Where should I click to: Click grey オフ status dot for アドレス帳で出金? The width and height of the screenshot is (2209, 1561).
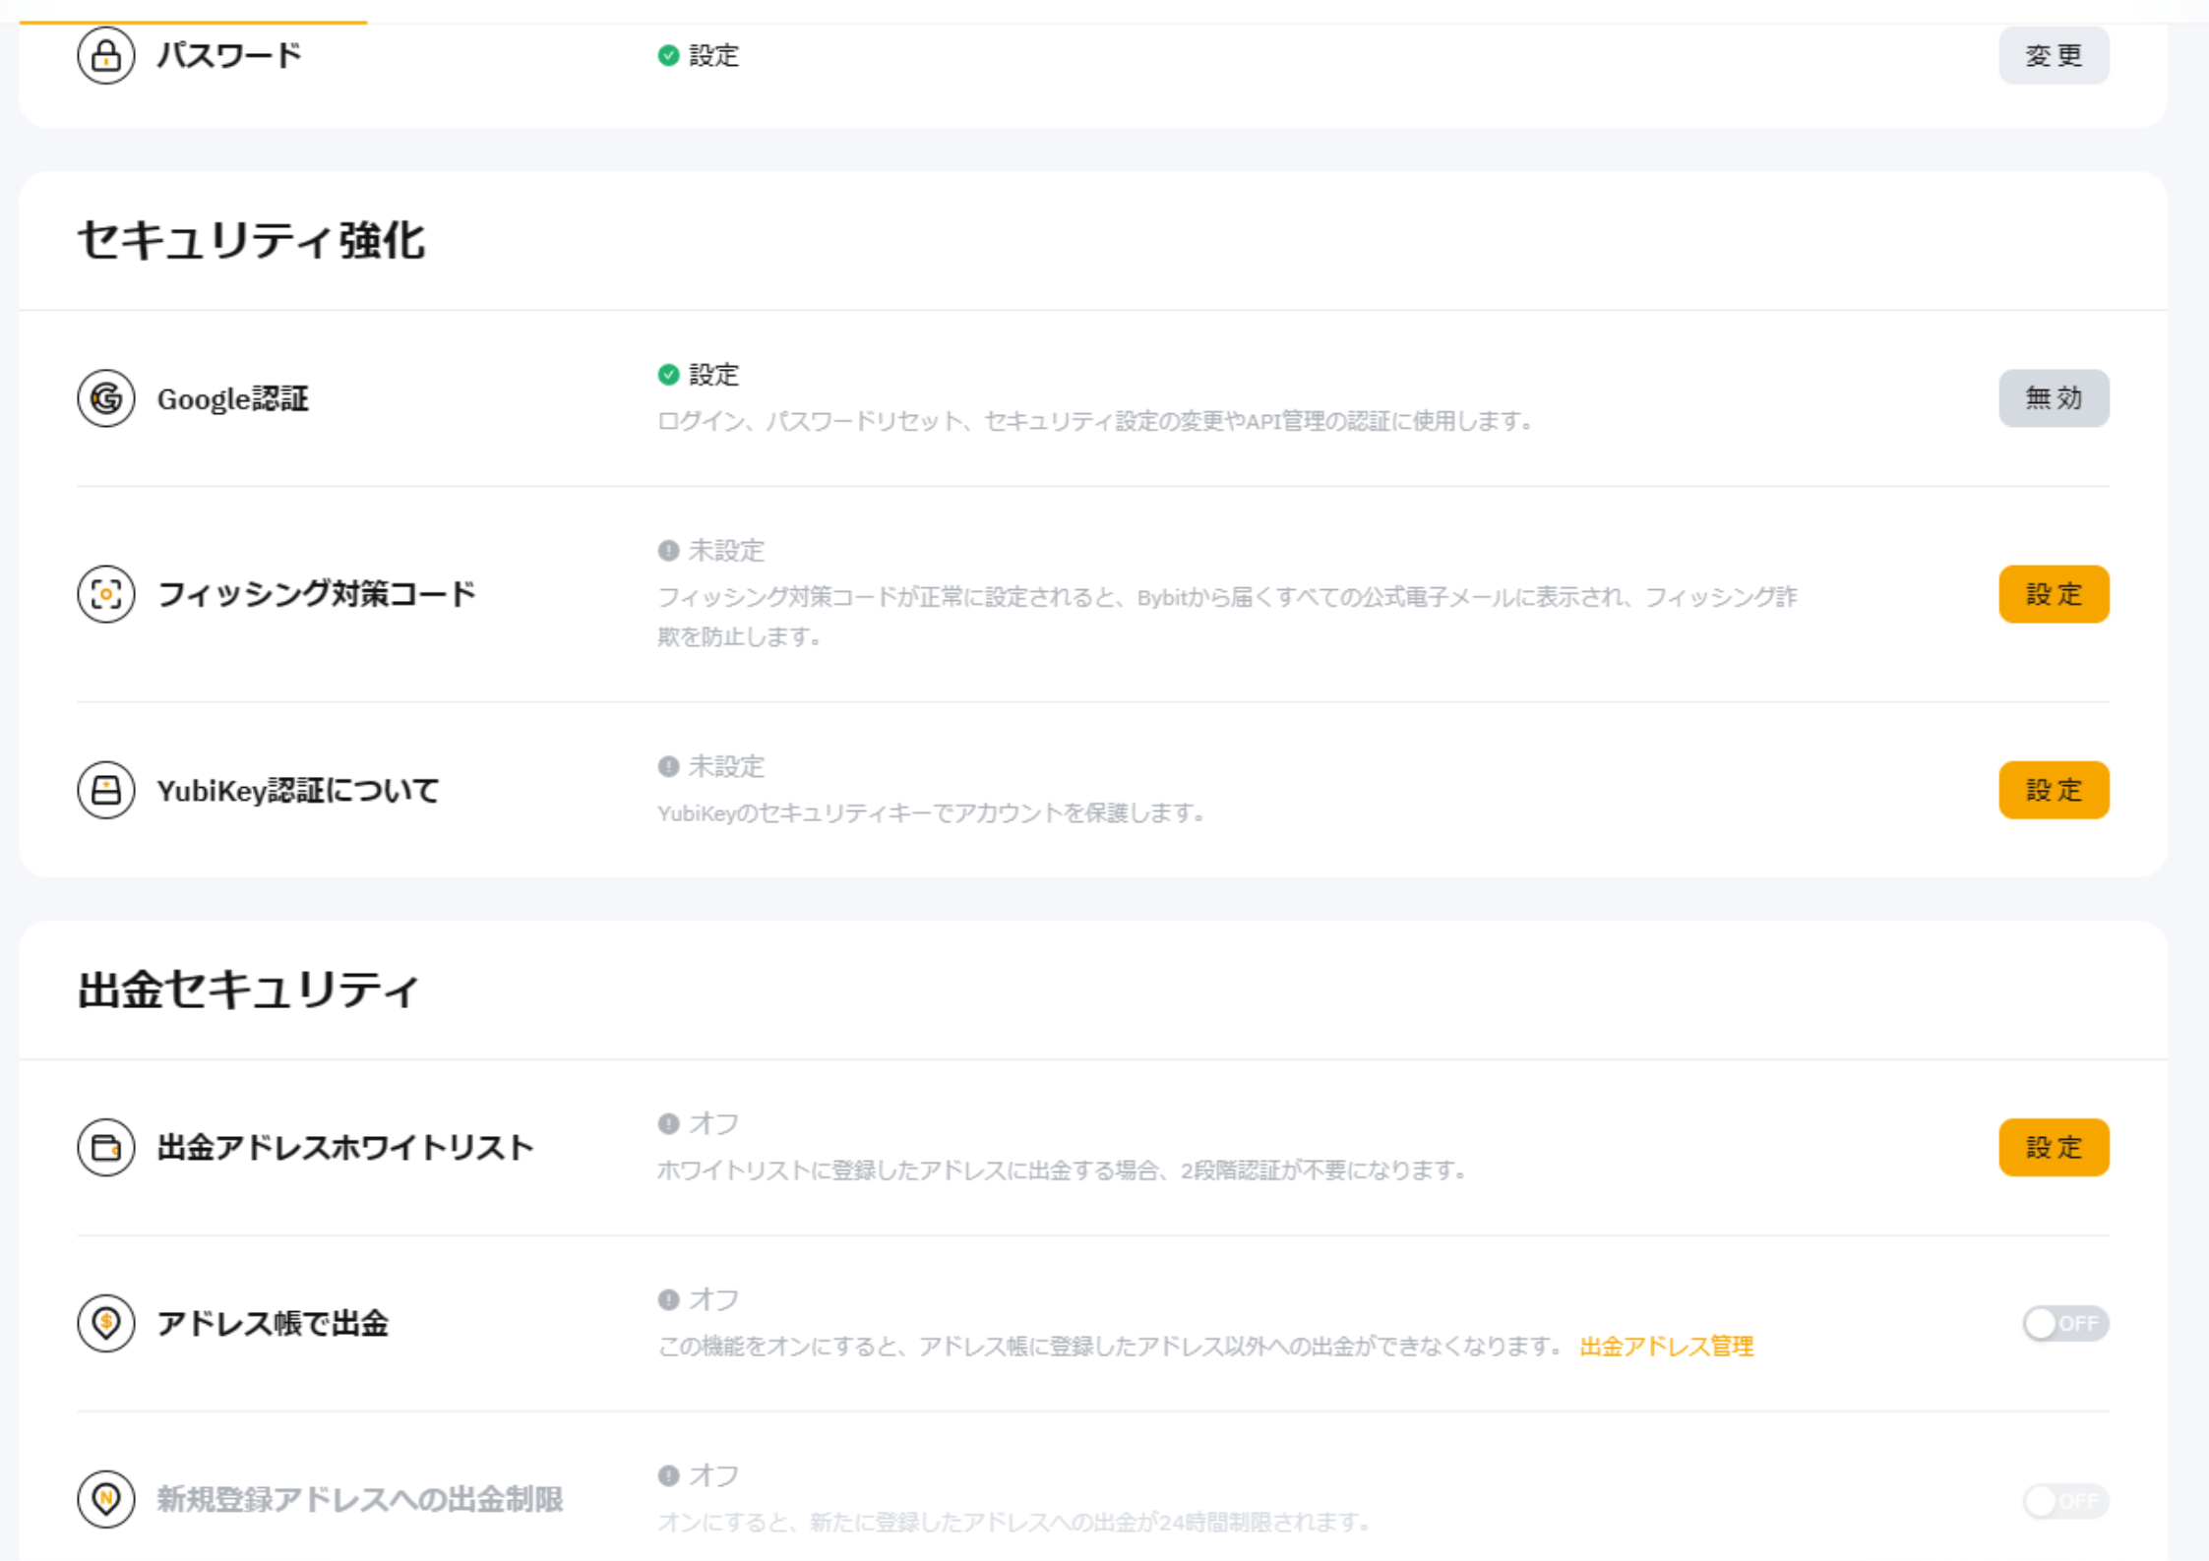coord(668,1299)
